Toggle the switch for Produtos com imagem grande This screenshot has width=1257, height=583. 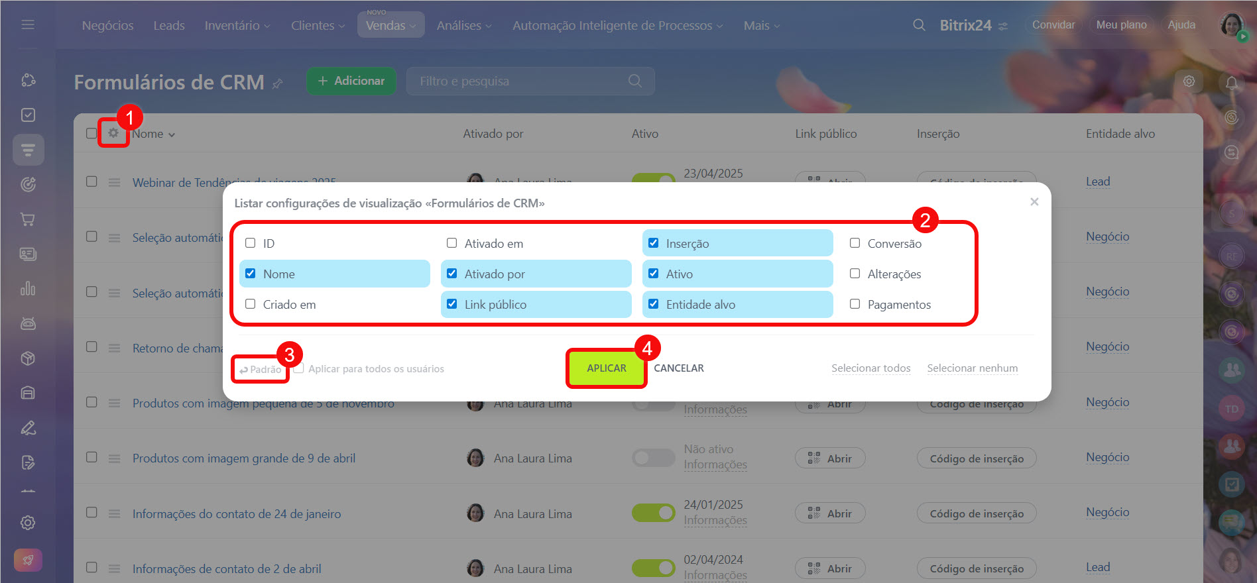652,458
